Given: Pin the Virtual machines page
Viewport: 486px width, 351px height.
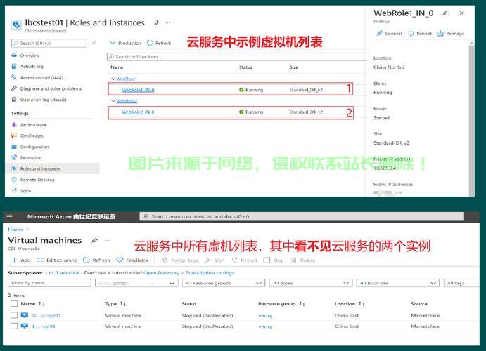Looking at the screenshot, I should pyautogui.click(x=94, y=240).
